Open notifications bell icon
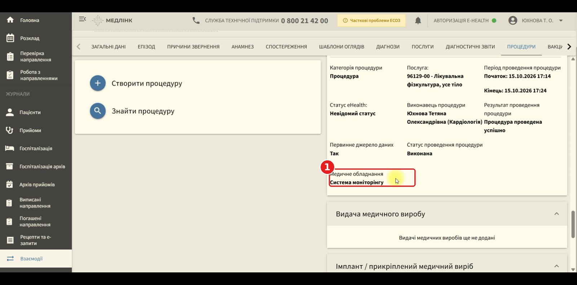The image size is (577, 285). pyautogui.click(x=418, y=21)
